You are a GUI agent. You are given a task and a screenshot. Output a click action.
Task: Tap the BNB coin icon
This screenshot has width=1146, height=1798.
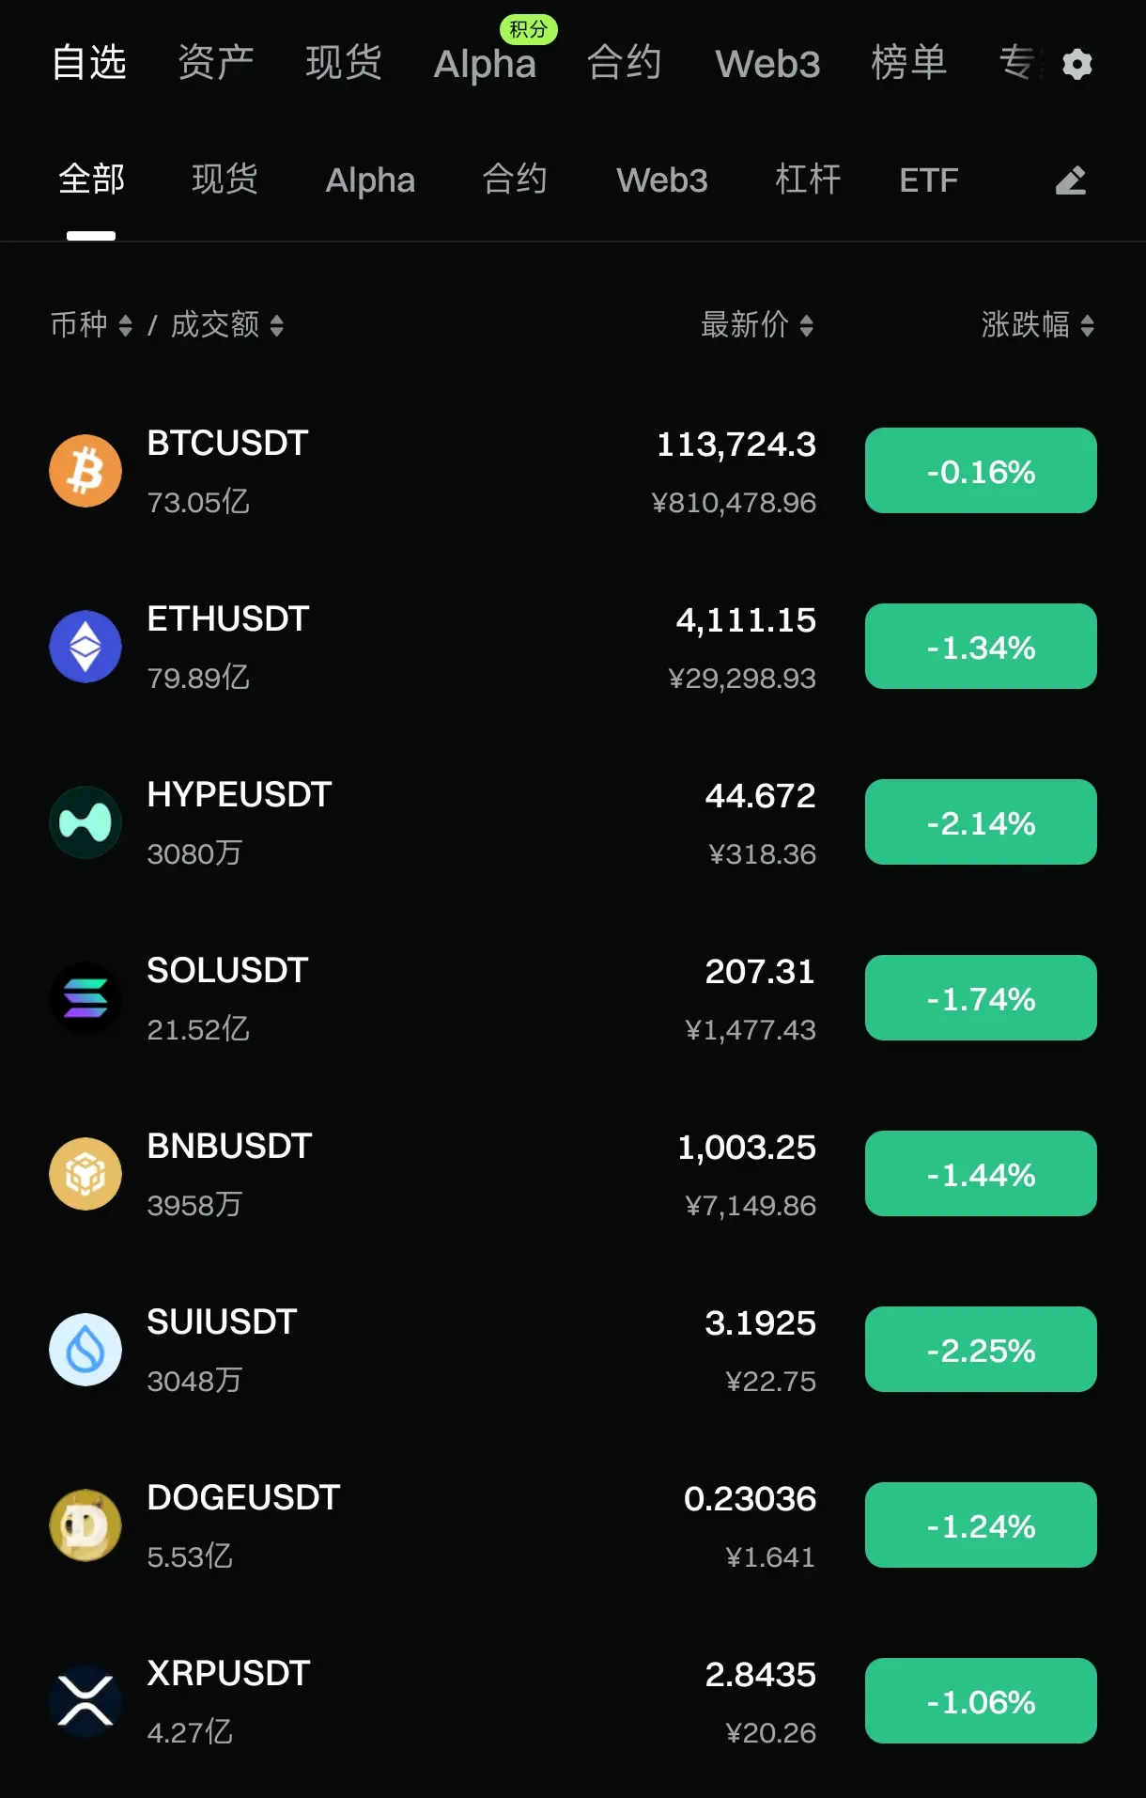85,1174
